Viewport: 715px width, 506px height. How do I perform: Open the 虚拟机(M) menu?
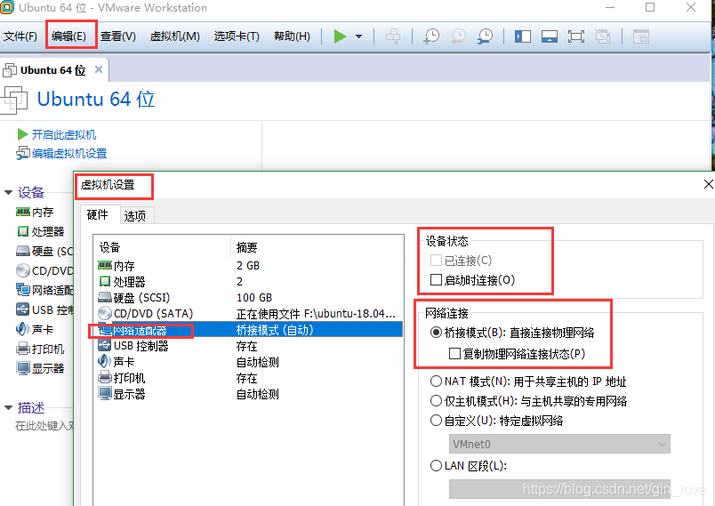[x=174, y=36]
